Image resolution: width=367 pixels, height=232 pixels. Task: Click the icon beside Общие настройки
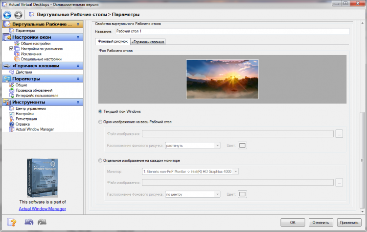[x=17, y=43]
